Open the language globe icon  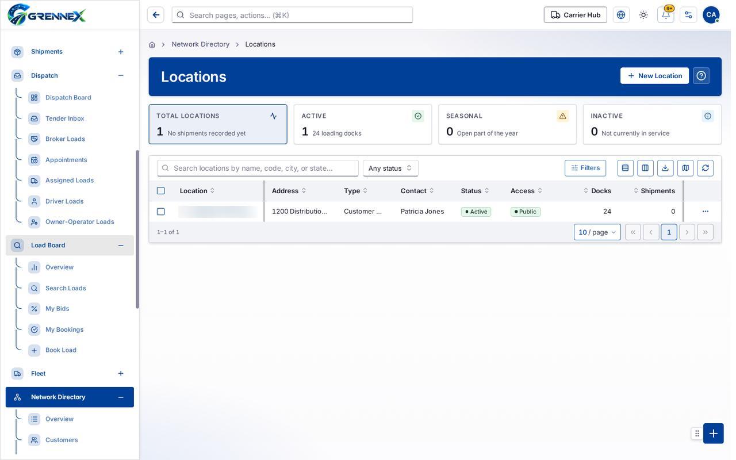pos(621,15)
